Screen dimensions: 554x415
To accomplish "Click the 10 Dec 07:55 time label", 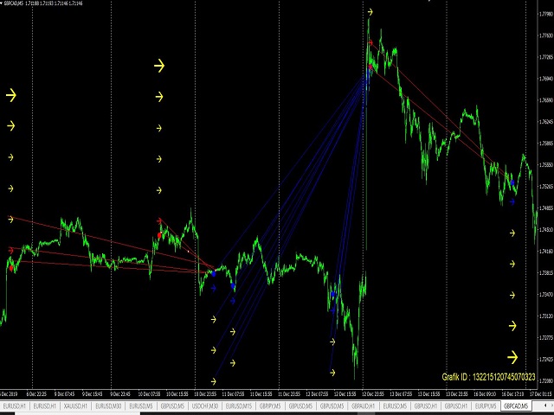I will click(x=149, y=394).
